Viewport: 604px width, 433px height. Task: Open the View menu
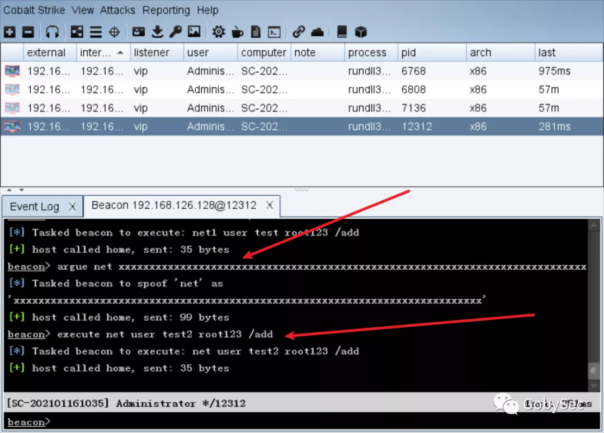[82, 10]
